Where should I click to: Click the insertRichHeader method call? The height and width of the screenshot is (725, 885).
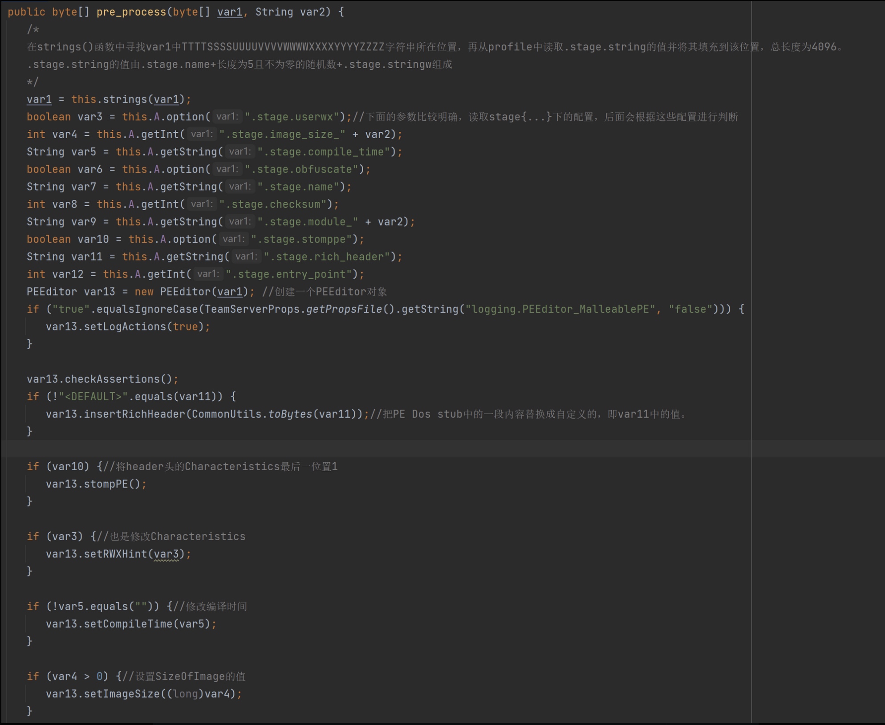134,414
